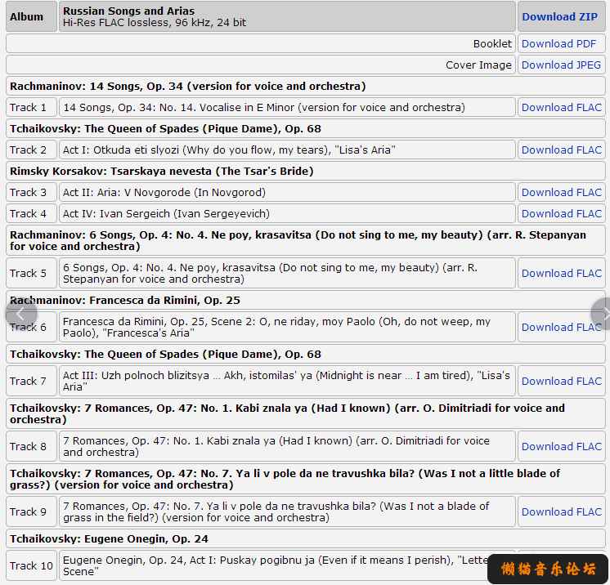Click bold heading '7 Romances, Op. 47: No. 7'
610x585 pixels.
pyautogui.click(x=285, y=479)
